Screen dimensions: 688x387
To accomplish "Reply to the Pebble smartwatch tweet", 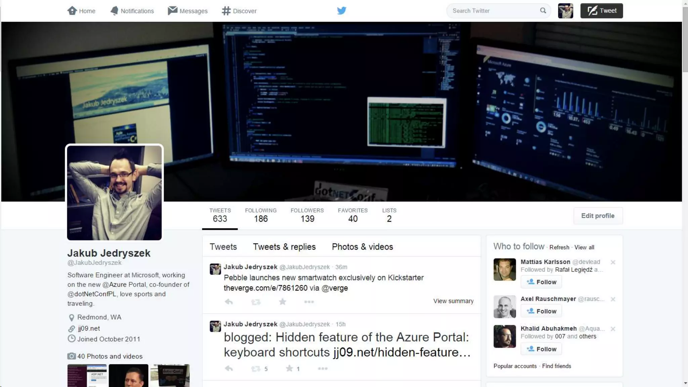I will (x=229, y=302).
